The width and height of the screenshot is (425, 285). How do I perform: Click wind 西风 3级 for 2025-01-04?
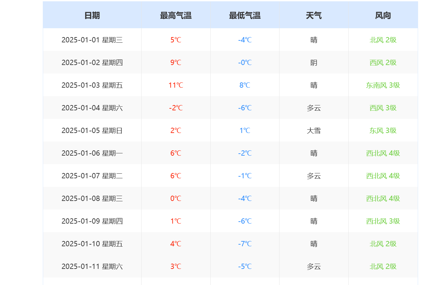pos(383,108)
